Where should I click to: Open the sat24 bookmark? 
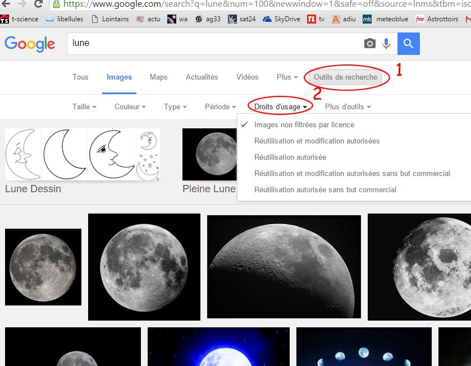pyautogui.click(x=242, y=19)
